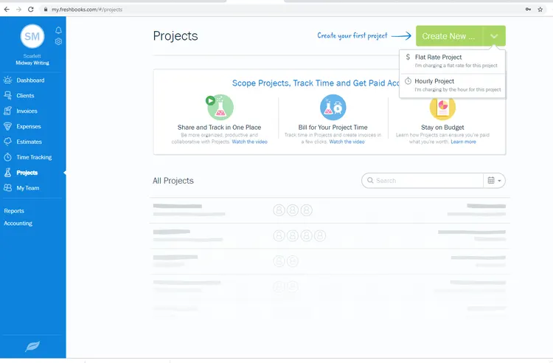Open Time Tracking section
The height and width of the screenshot is (363, 553).
(x=34, y=157)
